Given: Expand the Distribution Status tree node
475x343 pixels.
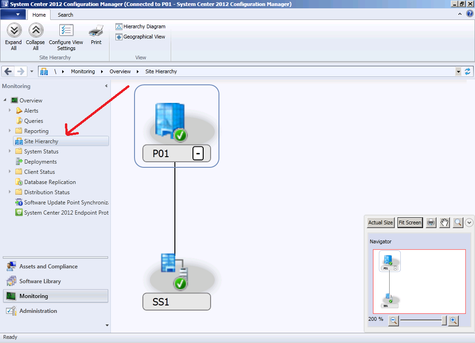Looking at the screenshot, I should coord(10,191).
